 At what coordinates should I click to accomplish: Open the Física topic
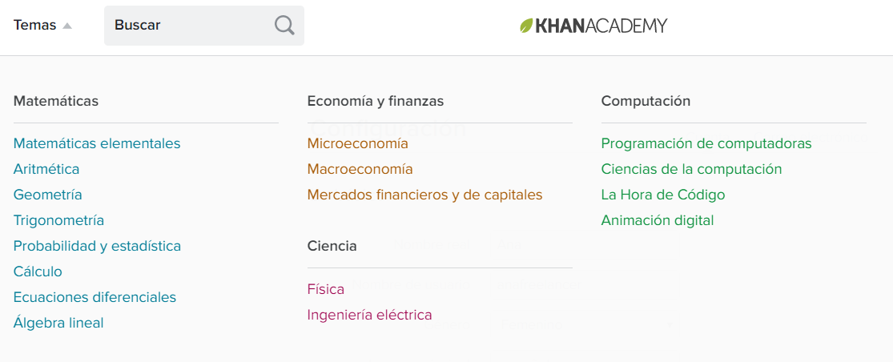coord(326,289)
